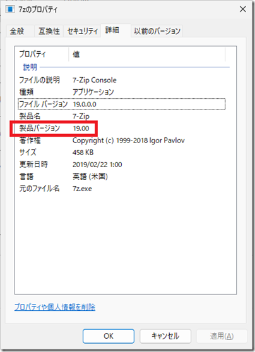Click the value 19.0.0.0

(85, 104)
